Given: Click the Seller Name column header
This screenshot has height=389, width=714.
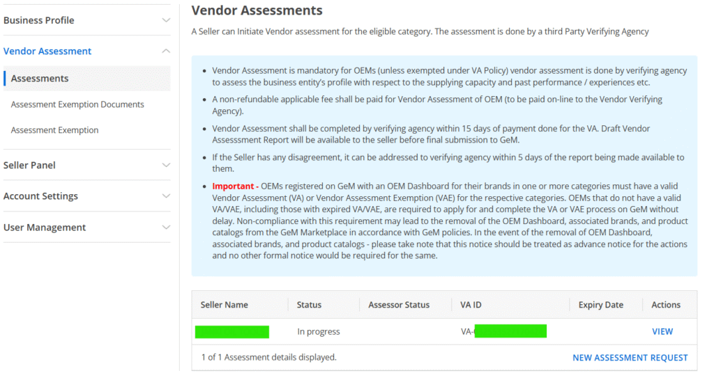Looking at the screenshot, I should pos(224,305).
